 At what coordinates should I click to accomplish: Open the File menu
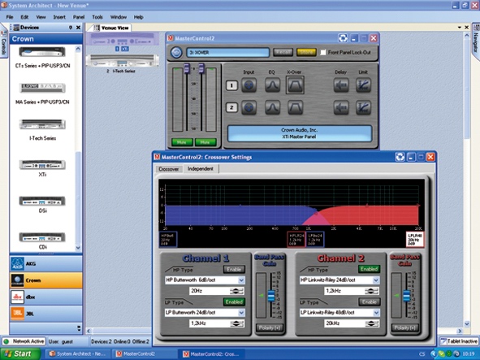pos(10,17)
